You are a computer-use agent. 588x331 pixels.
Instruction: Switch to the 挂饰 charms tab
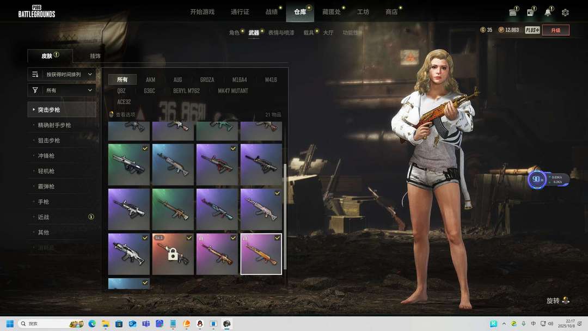click(x=95, y=56)
